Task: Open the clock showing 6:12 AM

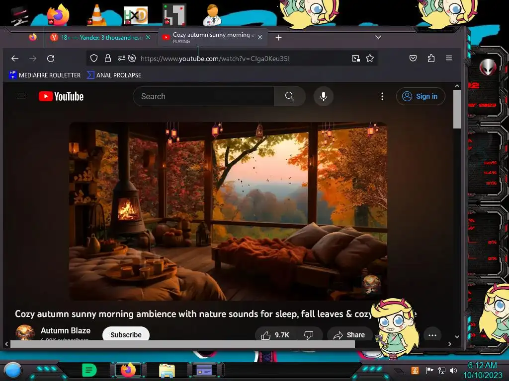Action: pos(482,370)
